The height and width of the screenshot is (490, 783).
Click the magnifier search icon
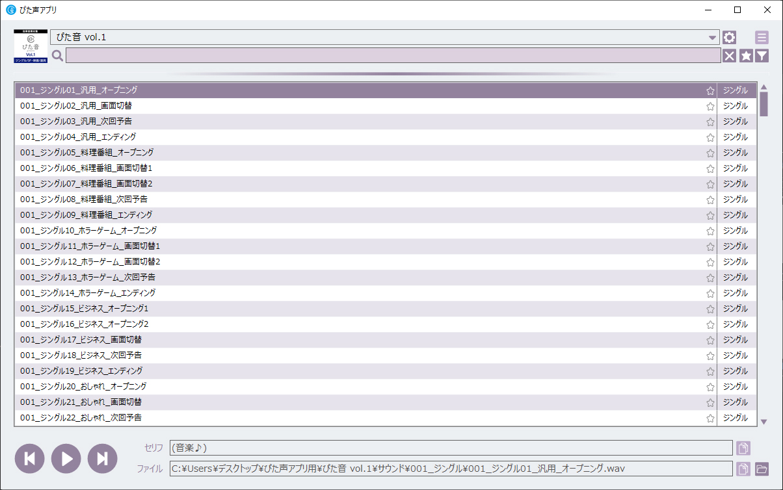pyautogui.click(x=57, y=56)
